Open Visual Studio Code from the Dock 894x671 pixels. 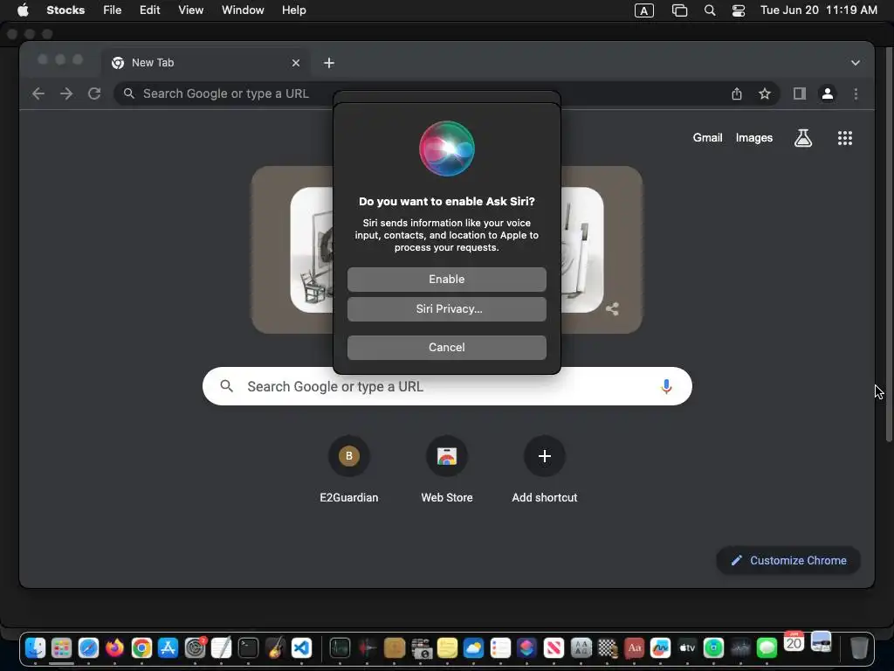pos(301,648)
